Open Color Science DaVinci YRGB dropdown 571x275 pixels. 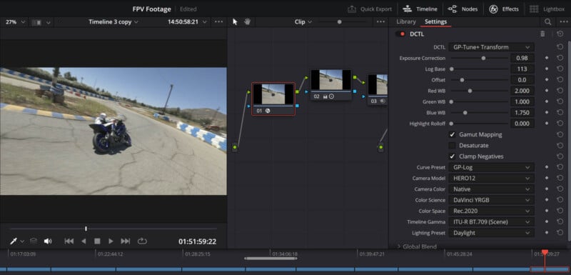(x=491, y=200)
